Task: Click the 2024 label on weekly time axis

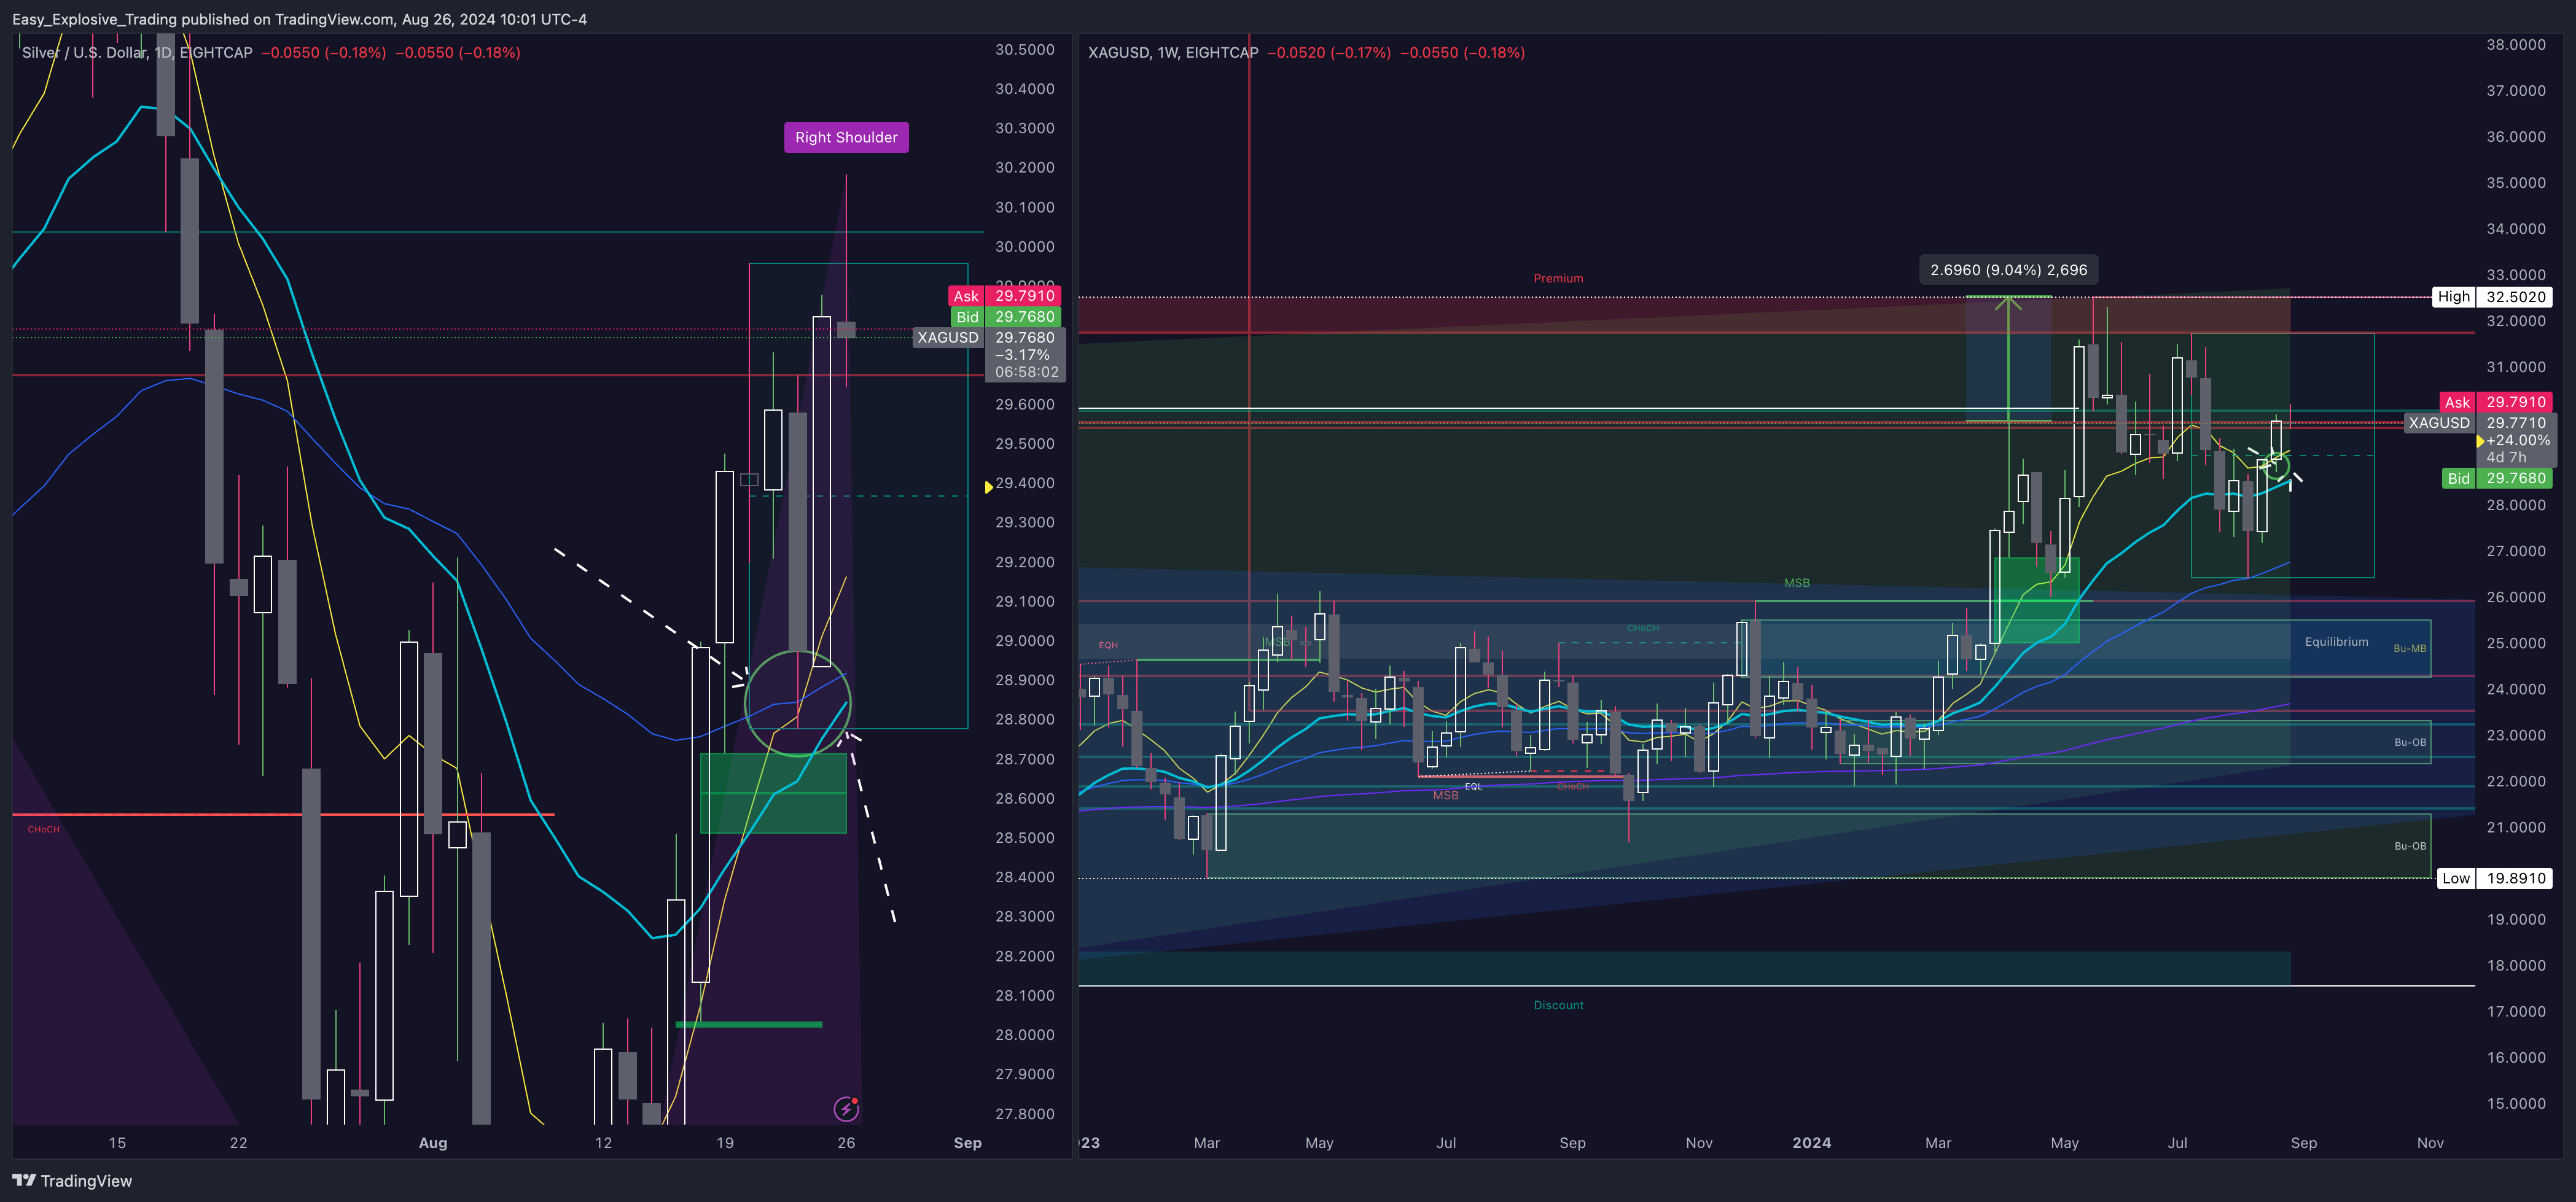Action: (1811, 1143)
